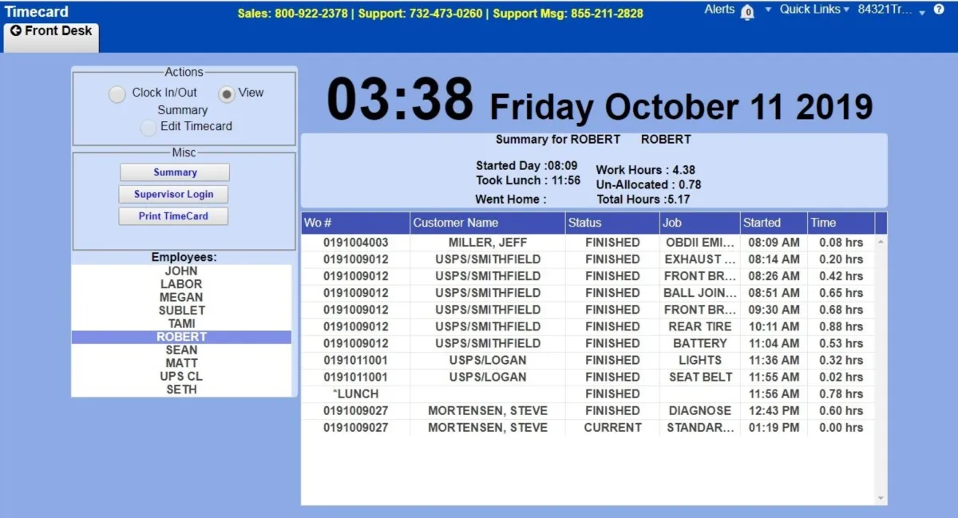Sort by the Wo # column header

pyautogui.click(x=355, y=223)
